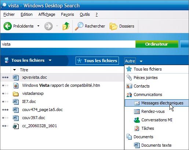This screenshot has width=189, height=150.
Task: Click the starred Tous les fichiers filter button
Action: [97, 61]
